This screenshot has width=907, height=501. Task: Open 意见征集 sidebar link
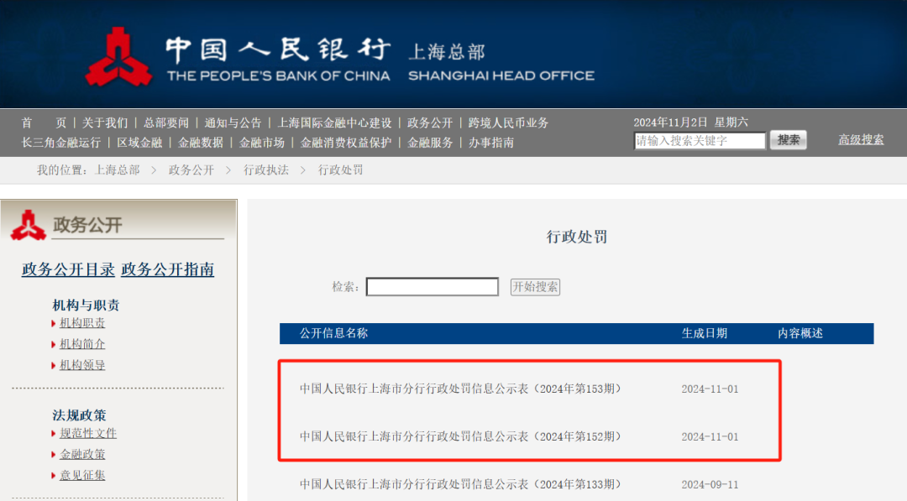(x=82, y=475)
